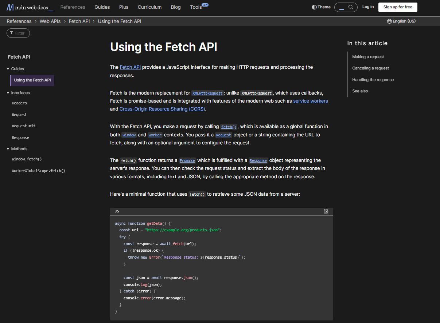Screen dimensions: 440x323
Task: Jump to See also section
Action: point(360,91)
